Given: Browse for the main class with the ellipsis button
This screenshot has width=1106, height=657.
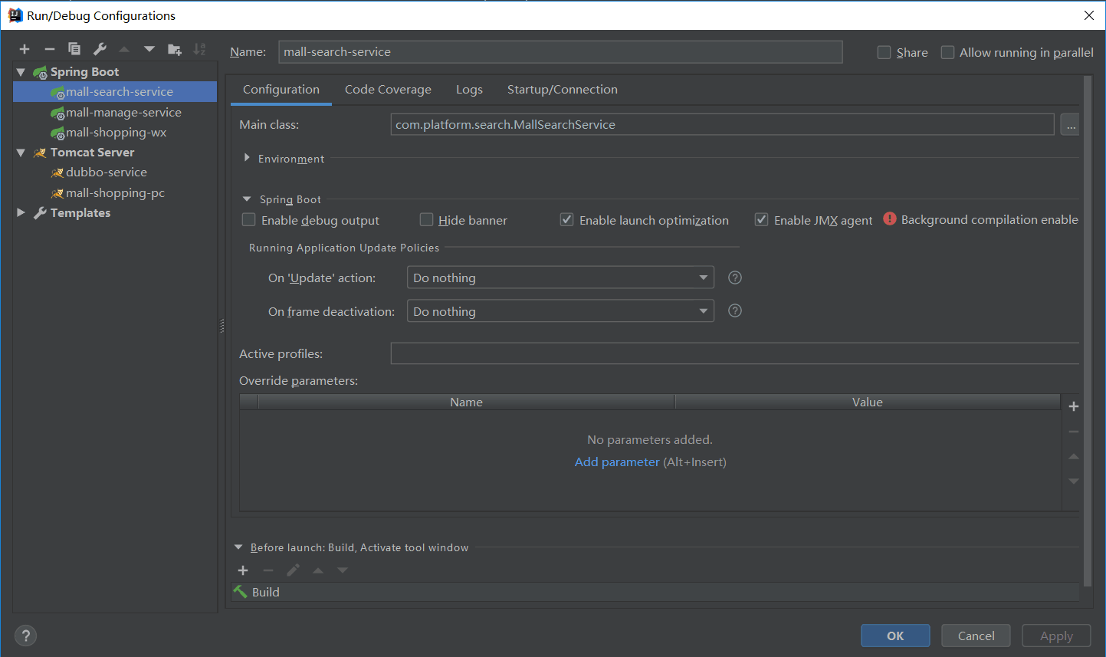Looking at the screenshot, I should pyautogui.click(x=1070, y=125).
